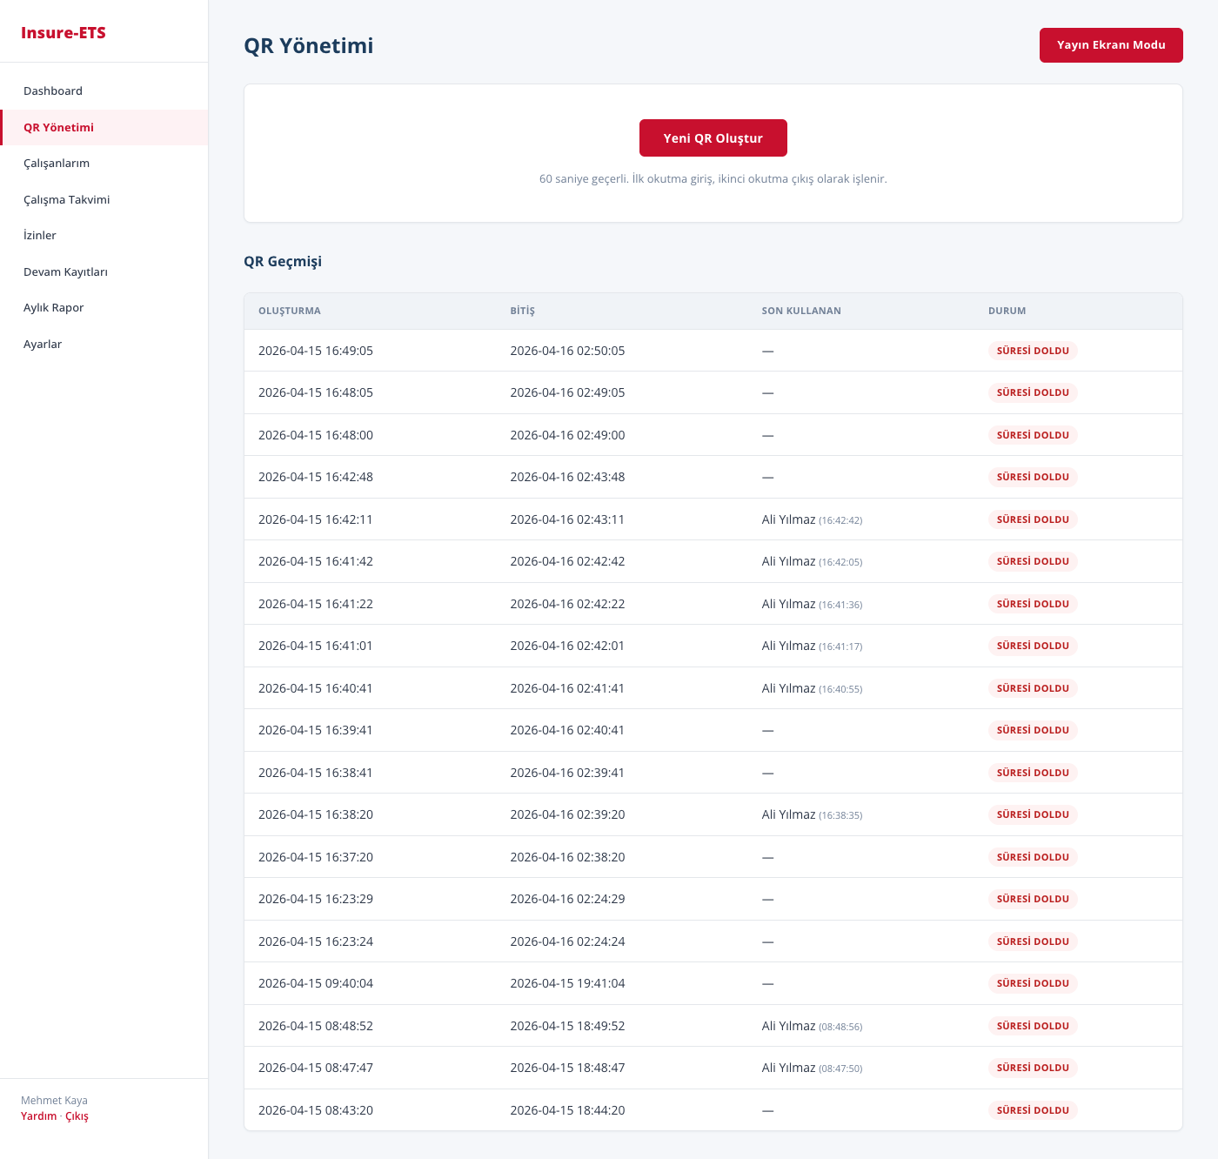Select the row created at 16:49:05

316,351
